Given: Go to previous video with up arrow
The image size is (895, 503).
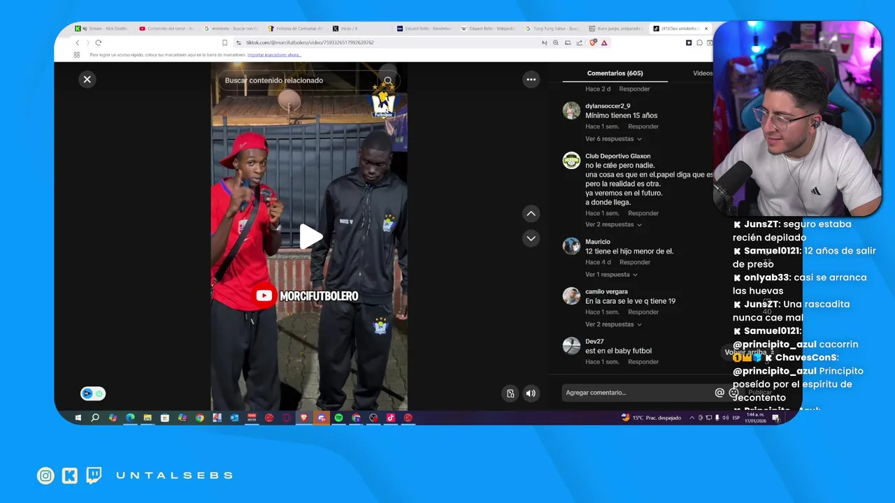Looking at the screenshot, I should pyautogui.click(x=531, y=214).
